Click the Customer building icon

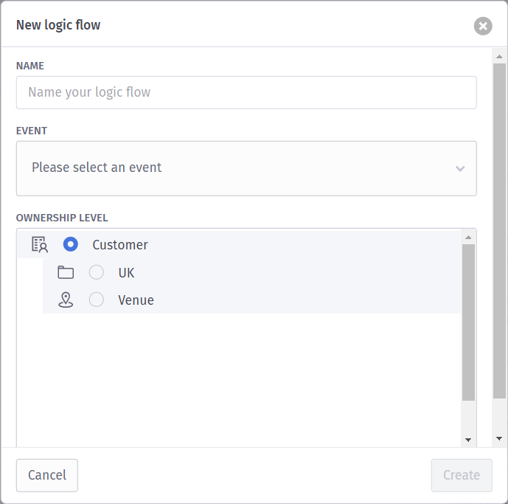40,244
